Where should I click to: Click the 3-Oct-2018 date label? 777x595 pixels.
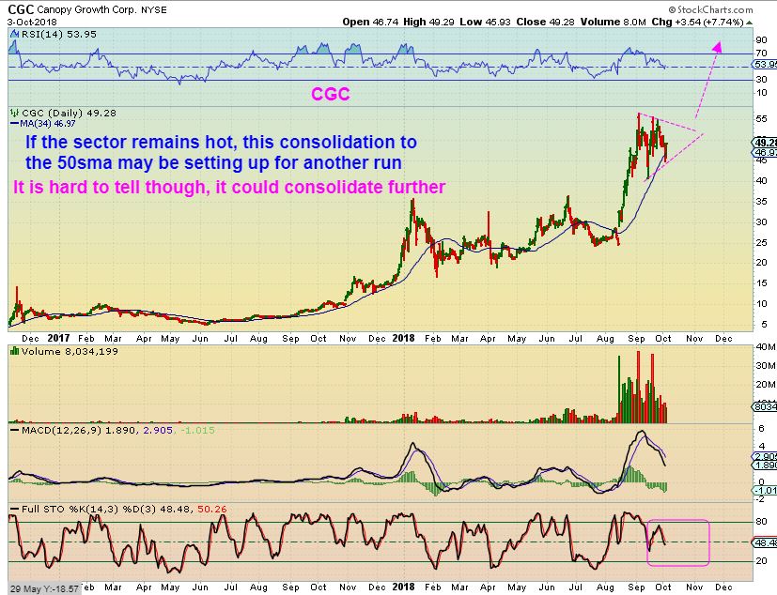coord(32,23)
